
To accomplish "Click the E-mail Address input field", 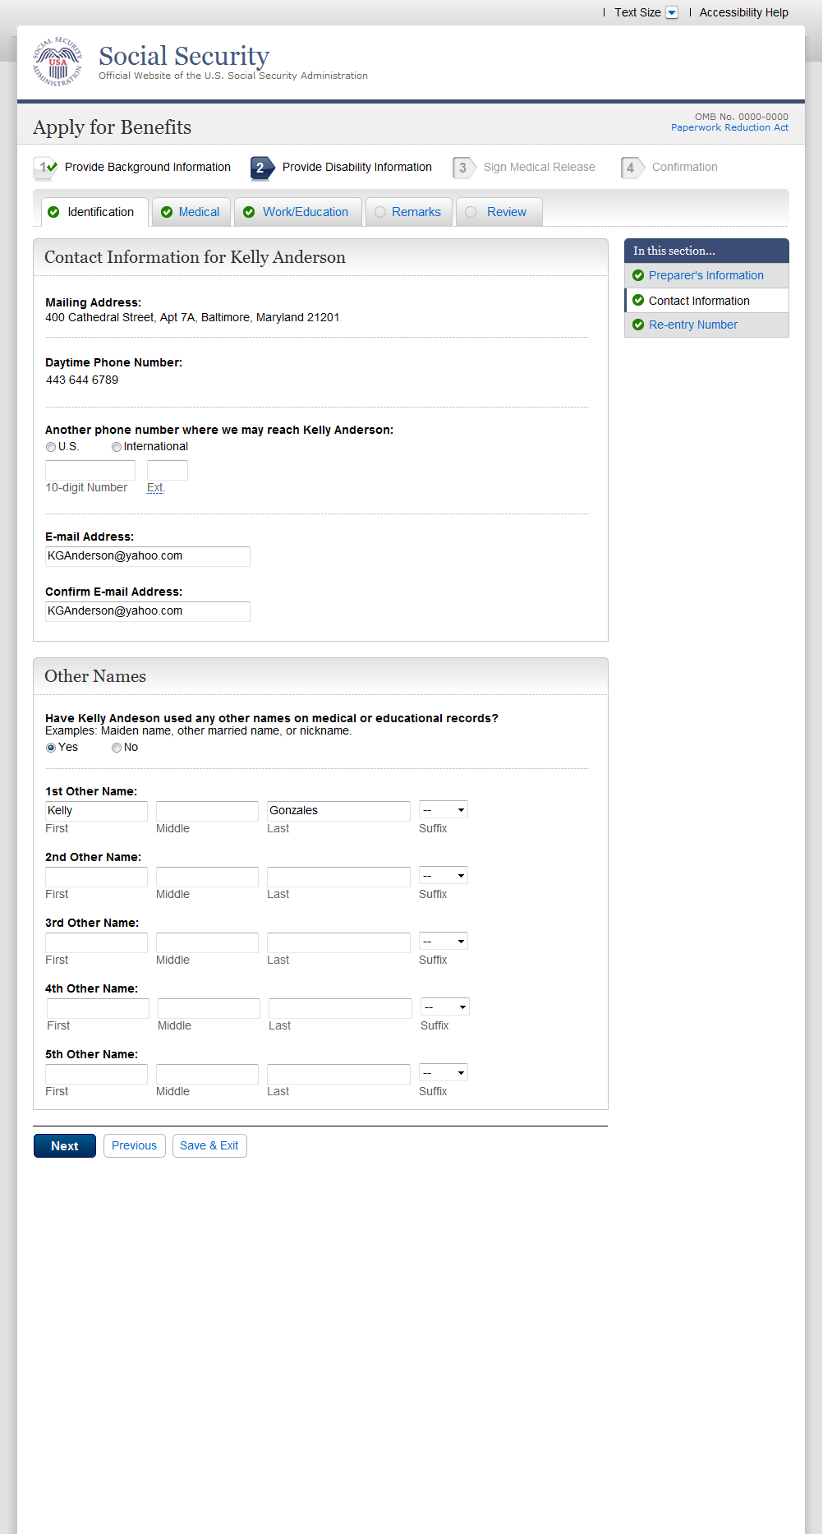I will 147,556.
